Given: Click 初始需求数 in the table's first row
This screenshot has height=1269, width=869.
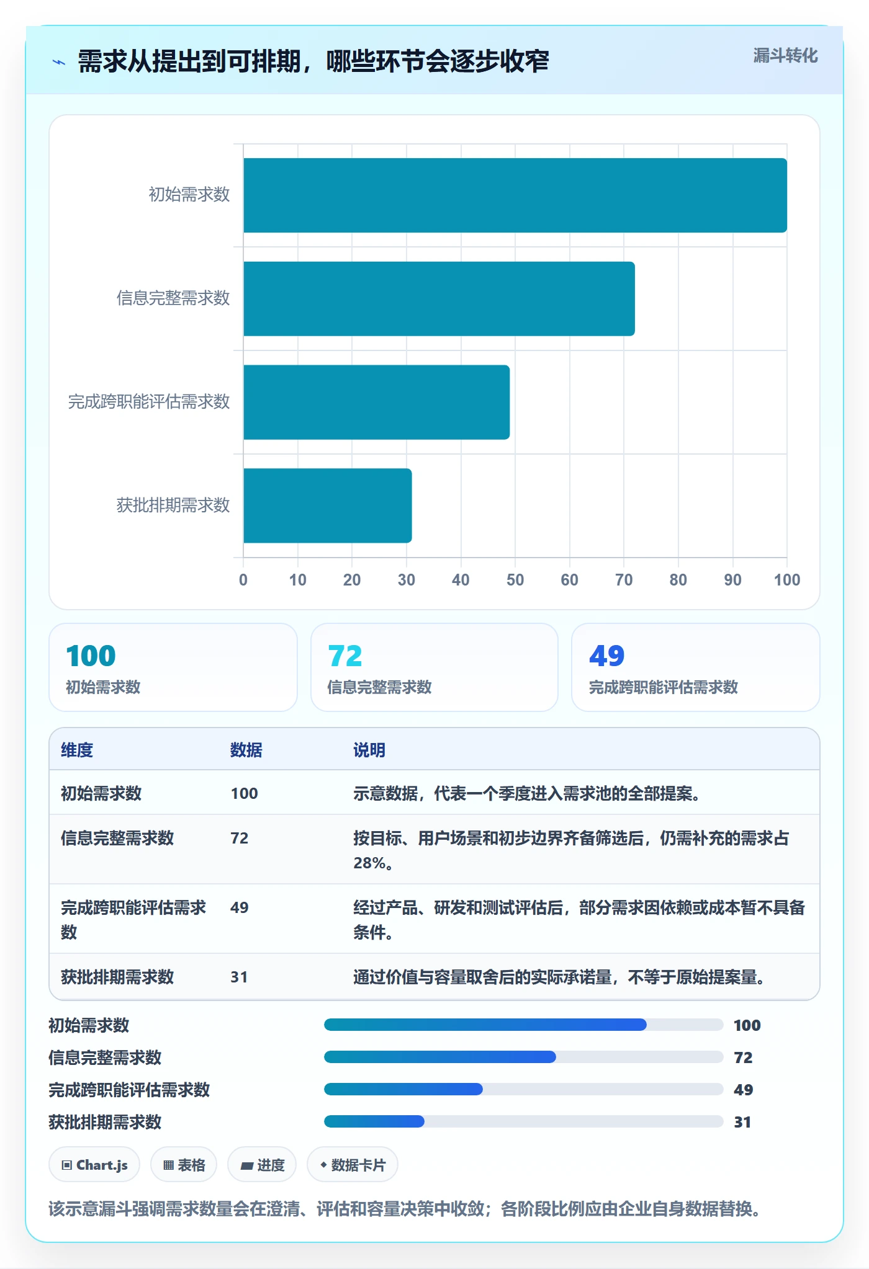Looking at the screenshot, I should [101, 793].
